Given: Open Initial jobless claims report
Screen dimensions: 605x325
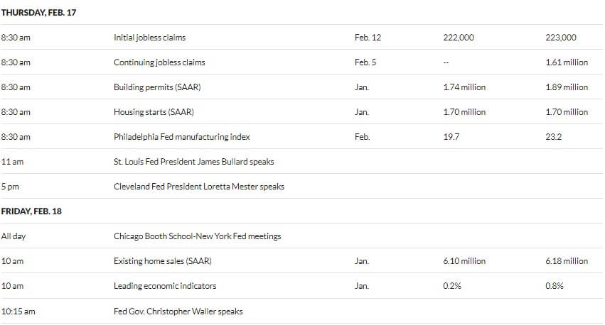Looking at the screenshot, I should pyautogui.click(x=149, y=38).
